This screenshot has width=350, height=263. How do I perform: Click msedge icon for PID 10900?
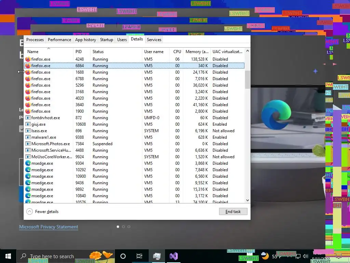click(x=28, y=176)
